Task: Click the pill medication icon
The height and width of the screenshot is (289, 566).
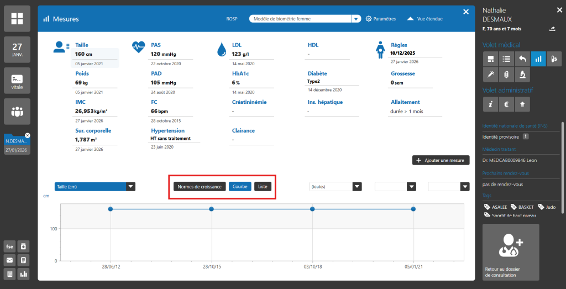Action: (553, 59)
